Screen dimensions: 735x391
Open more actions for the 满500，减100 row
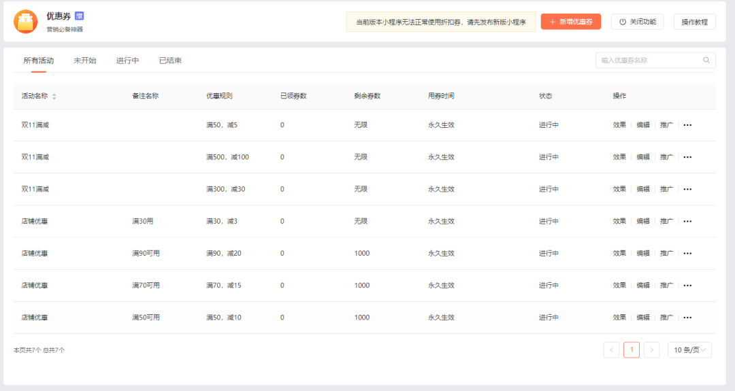(x=687, y=157)
